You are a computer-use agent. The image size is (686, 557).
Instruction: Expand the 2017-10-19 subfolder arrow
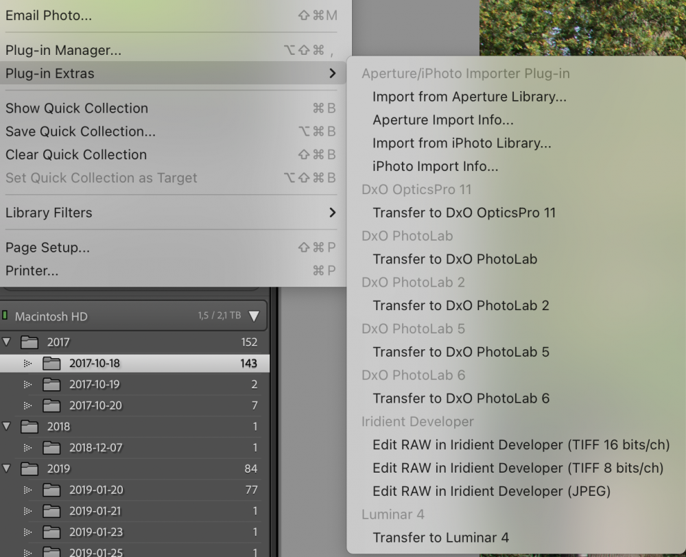(x=27, y=384)
